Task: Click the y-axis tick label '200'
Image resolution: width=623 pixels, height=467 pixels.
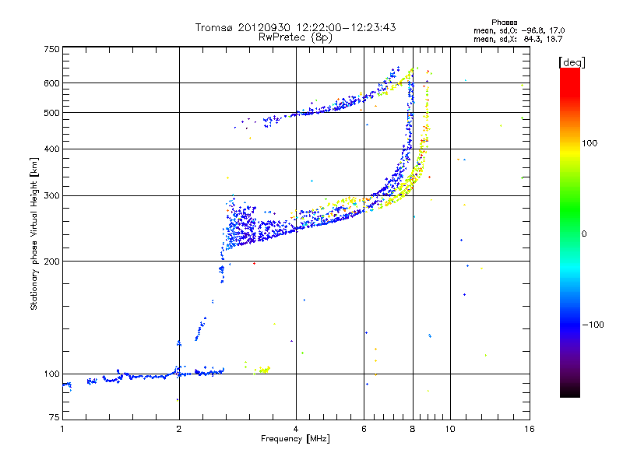Action: pyautogui.click(x=51, y=262)
